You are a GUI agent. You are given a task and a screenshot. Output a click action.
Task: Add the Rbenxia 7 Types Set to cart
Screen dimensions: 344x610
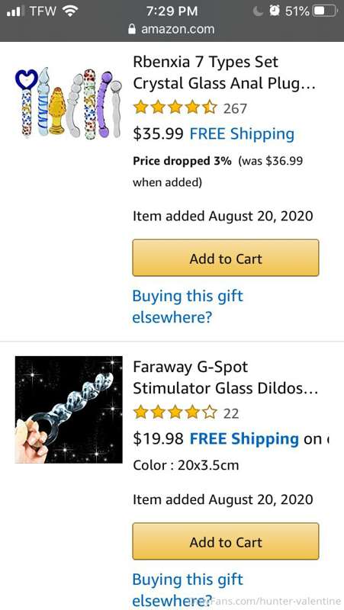(226, 258)
